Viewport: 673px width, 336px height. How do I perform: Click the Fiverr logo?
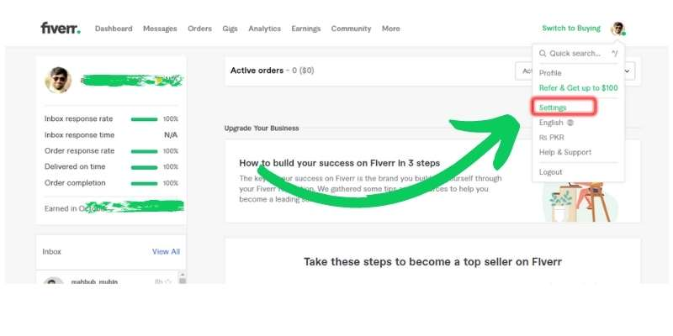[x=60, y=29]
